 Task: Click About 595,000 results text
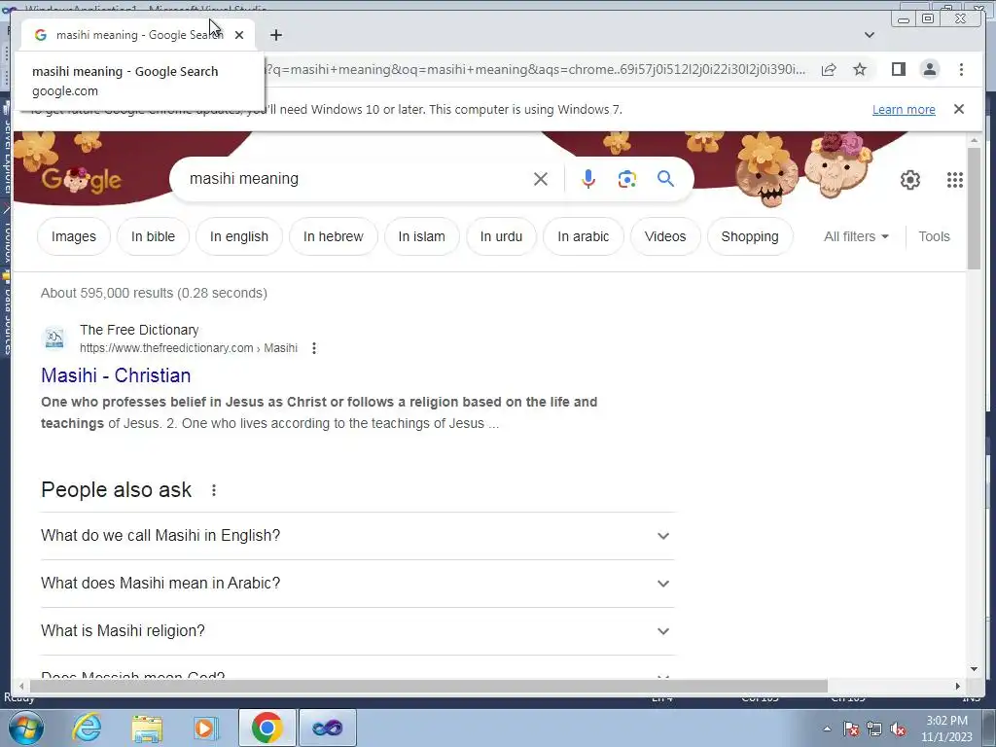[x=154, y=293]
